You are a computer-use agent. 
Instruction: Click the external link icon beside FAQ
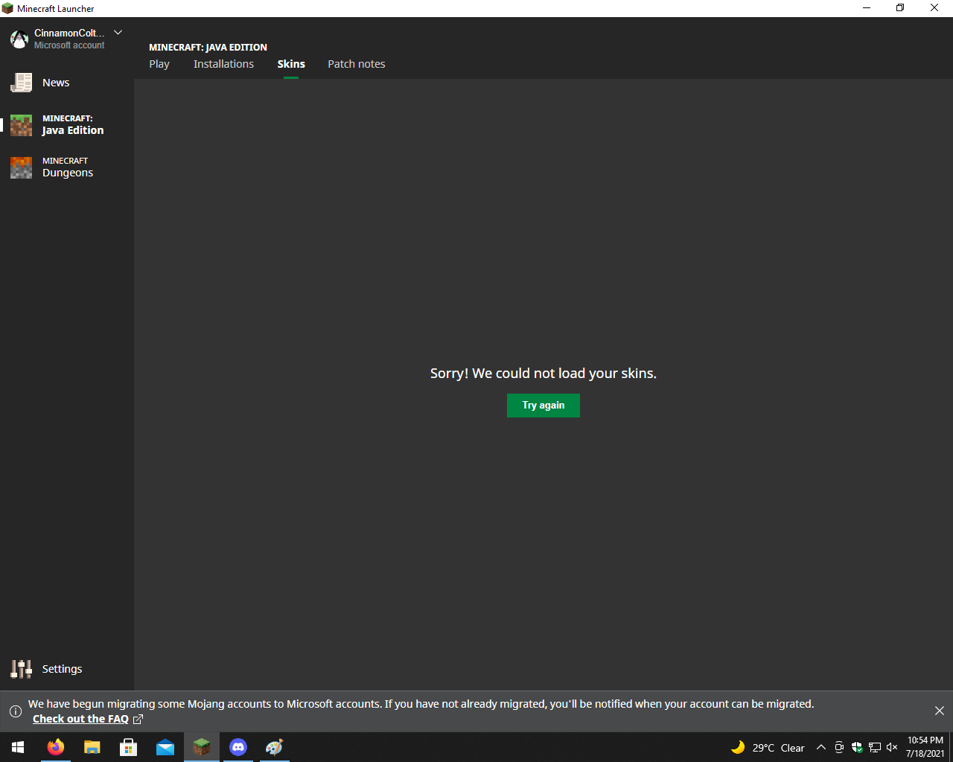coord(138,720)
